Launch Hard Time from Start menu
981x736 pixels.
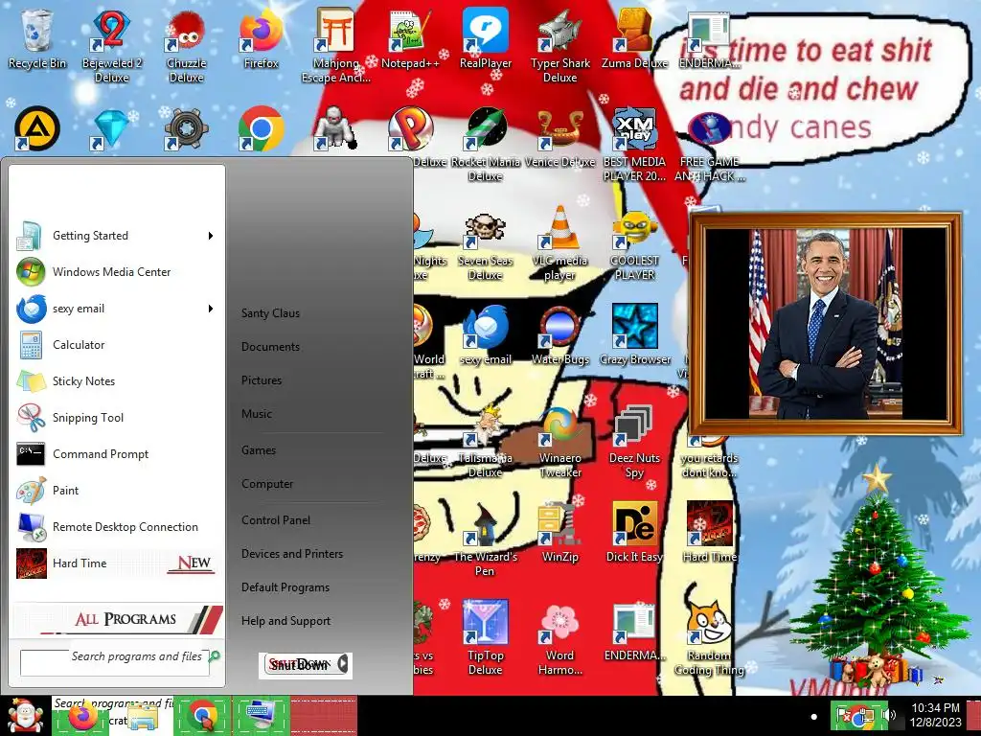tap(116, 563)
